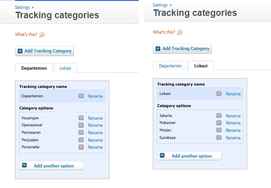Select the Makassar option text

(167, 123)
